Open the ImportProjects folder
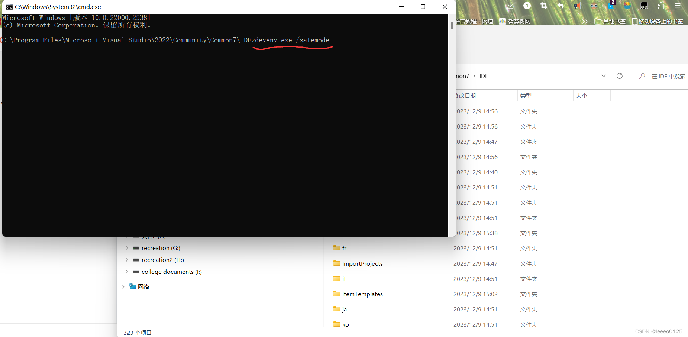 click(x=362, y=263)
